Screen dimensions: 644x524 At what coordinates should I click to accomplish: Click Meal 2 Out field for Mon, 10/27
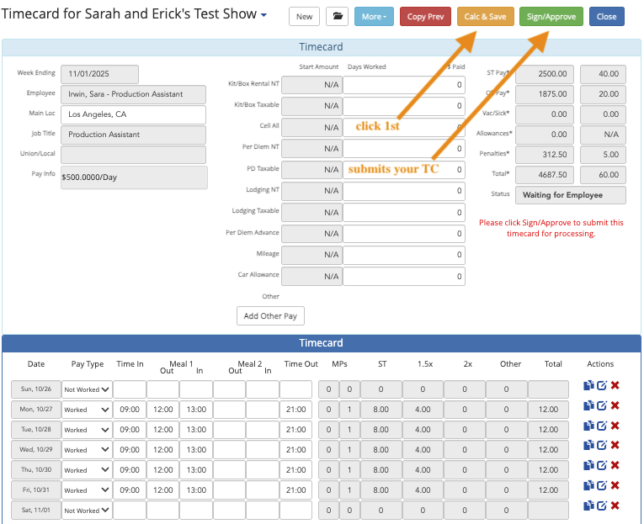[x=229, y=410]
